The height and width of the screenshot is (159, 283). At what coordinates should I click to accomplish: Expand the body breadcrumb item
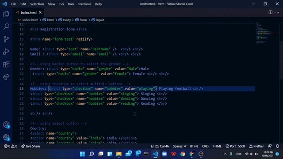65,20
